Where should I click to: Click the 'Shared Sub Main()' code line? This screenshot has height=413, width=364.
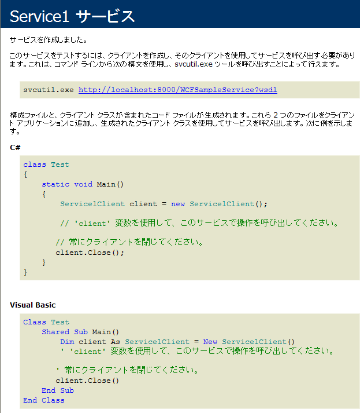[x=80, y=332]
